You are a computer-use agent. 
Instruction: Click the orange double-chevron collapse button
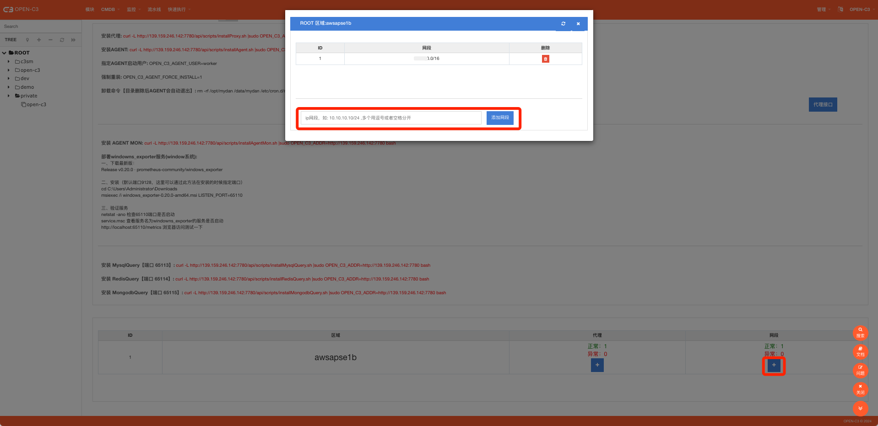click(861, 408)
